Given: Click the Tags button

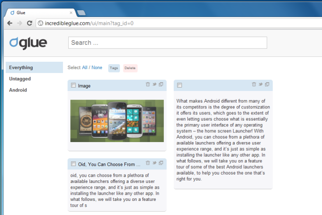Looking at the screenshot, I should [x=114, y=68].
